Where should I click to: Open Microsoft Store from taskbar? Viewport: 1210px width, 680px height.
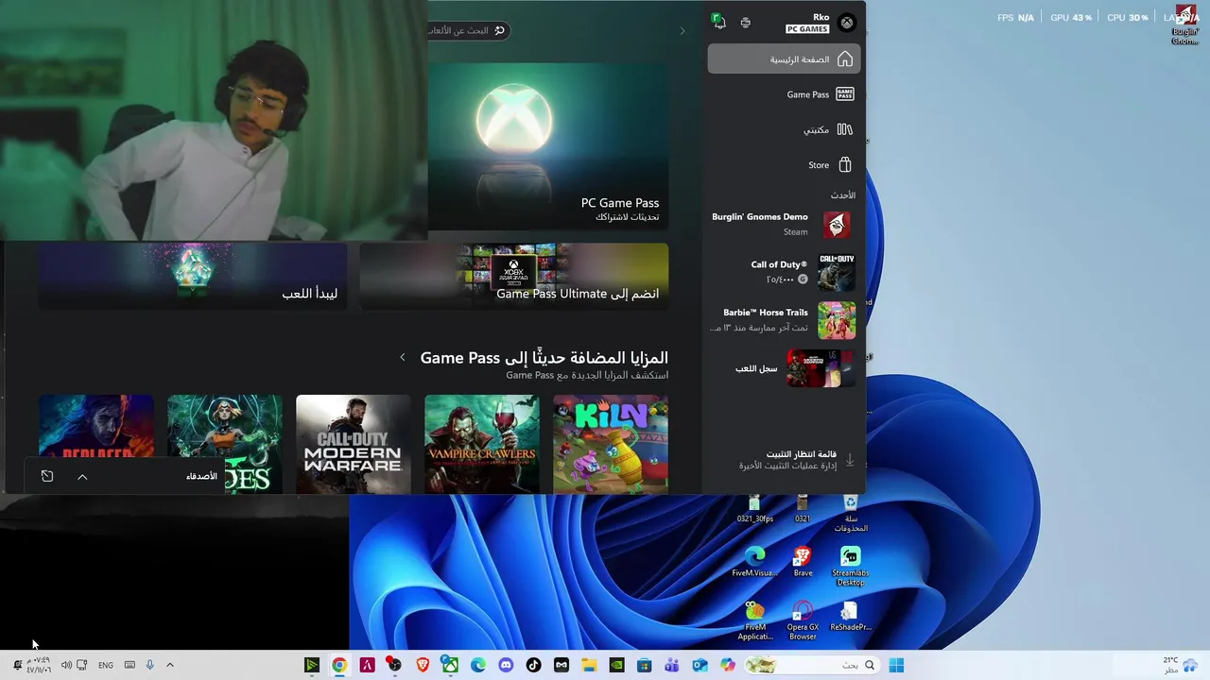[644, 665]
